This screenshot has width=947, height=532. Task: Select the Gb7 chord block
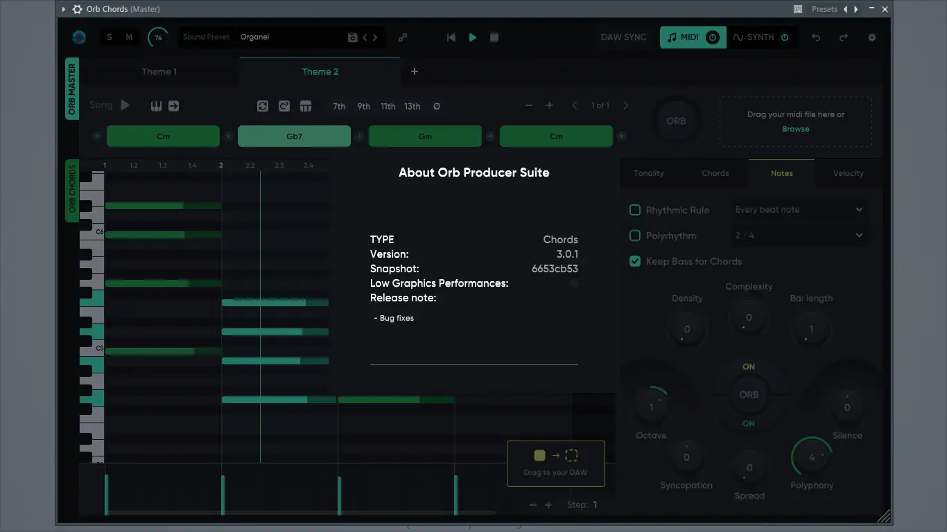pyautogui.click(x=294, y=136)
